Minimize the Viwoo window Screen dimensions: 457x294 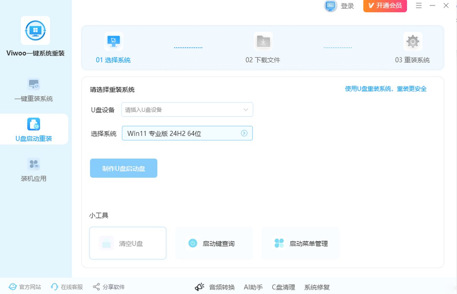432,6
